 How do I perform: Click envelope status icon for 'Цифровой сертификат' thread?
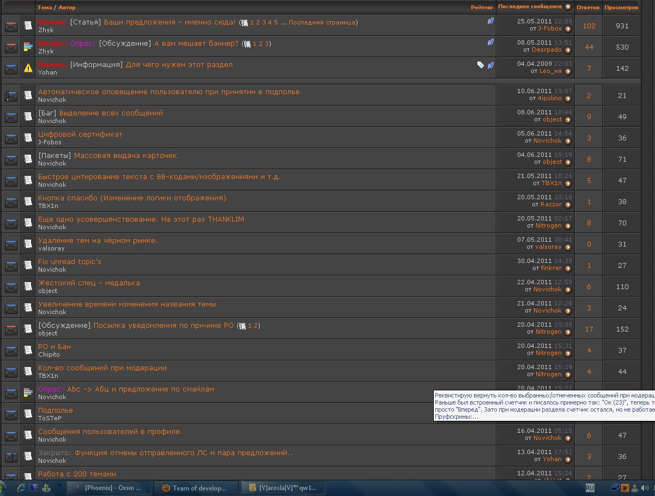point(11,138)
